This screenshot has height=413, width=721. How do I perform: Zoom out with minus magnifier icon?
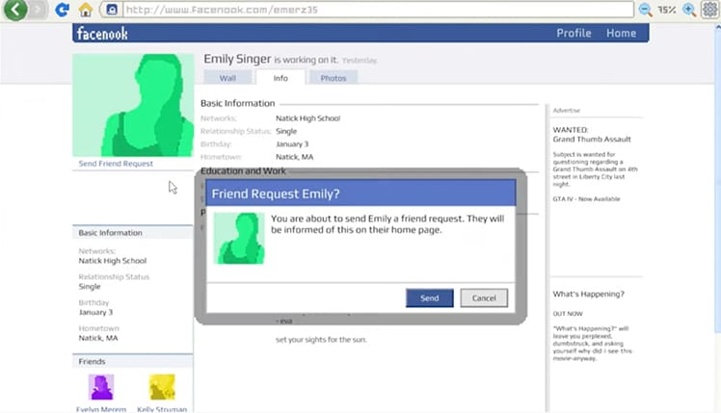(x=646, y=10)
